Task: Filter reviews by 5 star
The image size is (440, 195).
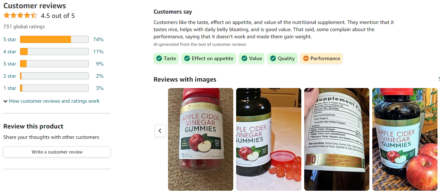Action: coord(54,39)
